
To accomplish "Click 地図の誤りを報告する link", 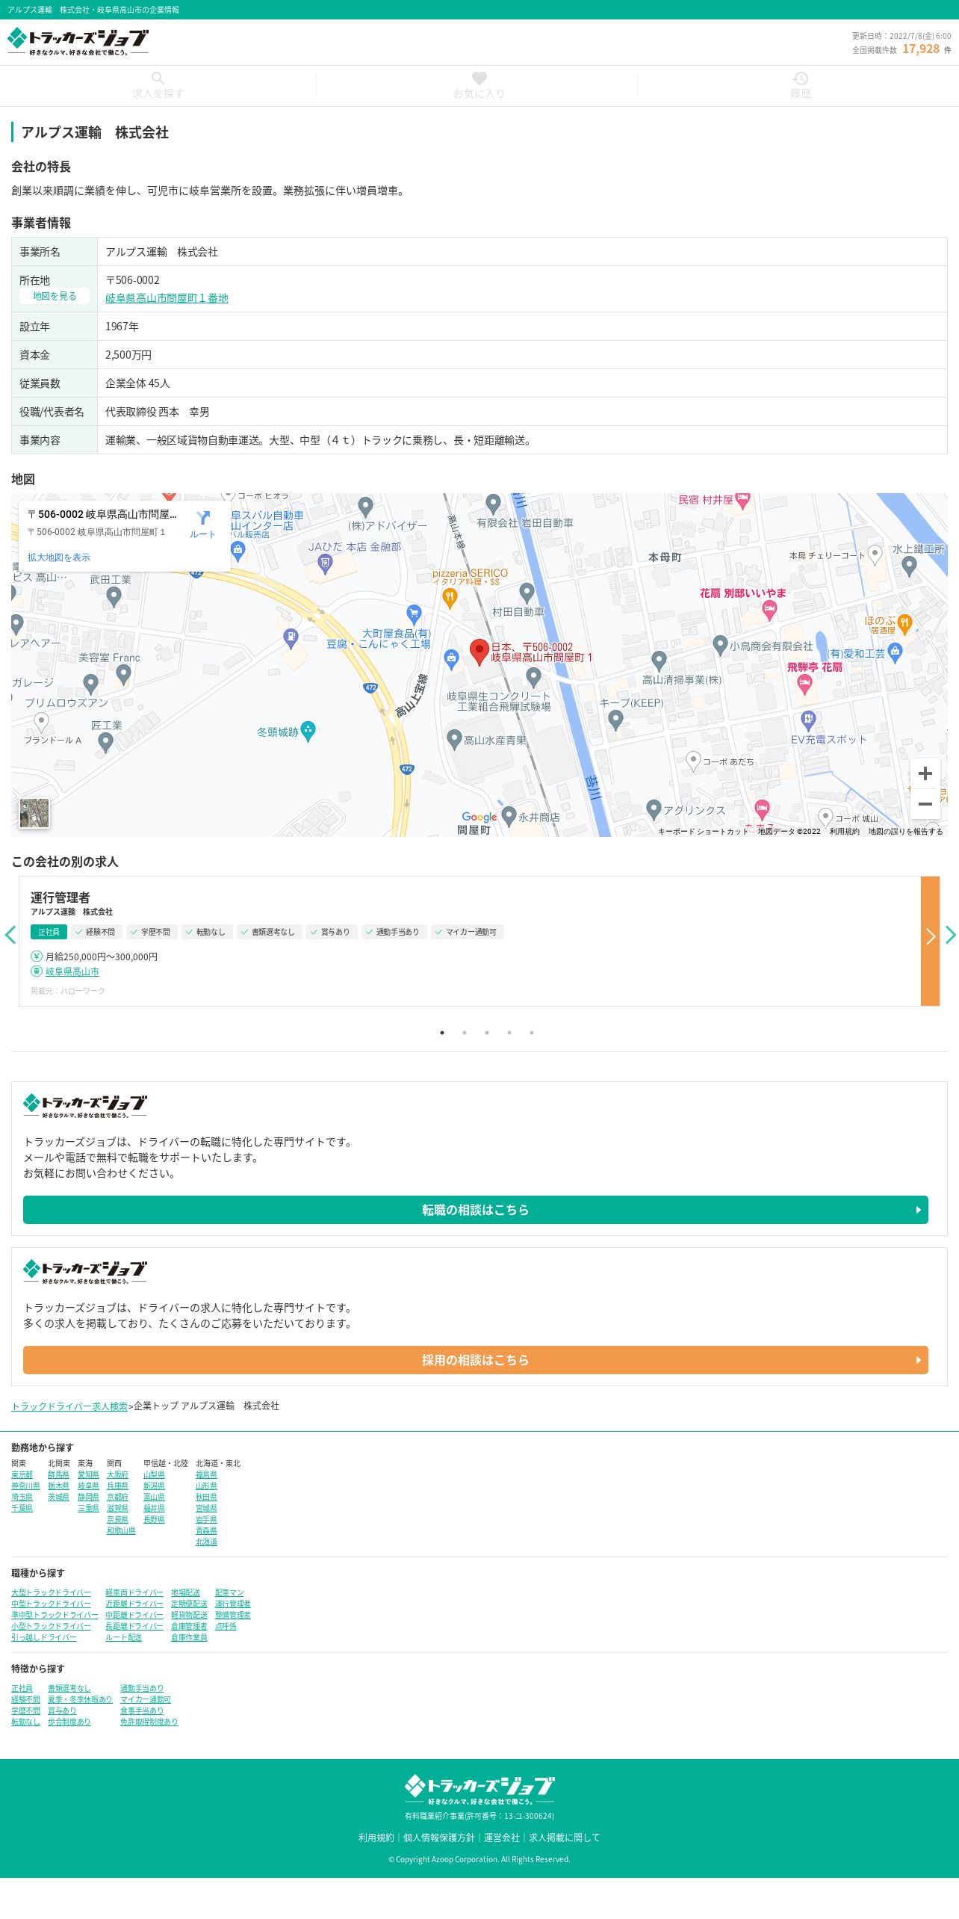I will tap(905, 831).
